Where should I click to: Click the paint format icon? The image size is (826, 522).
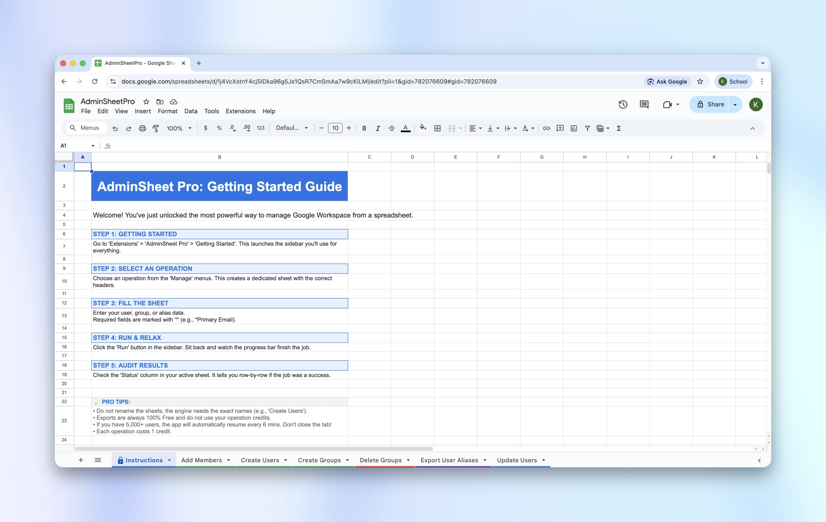pyautogui.click(x=156, y=128)
